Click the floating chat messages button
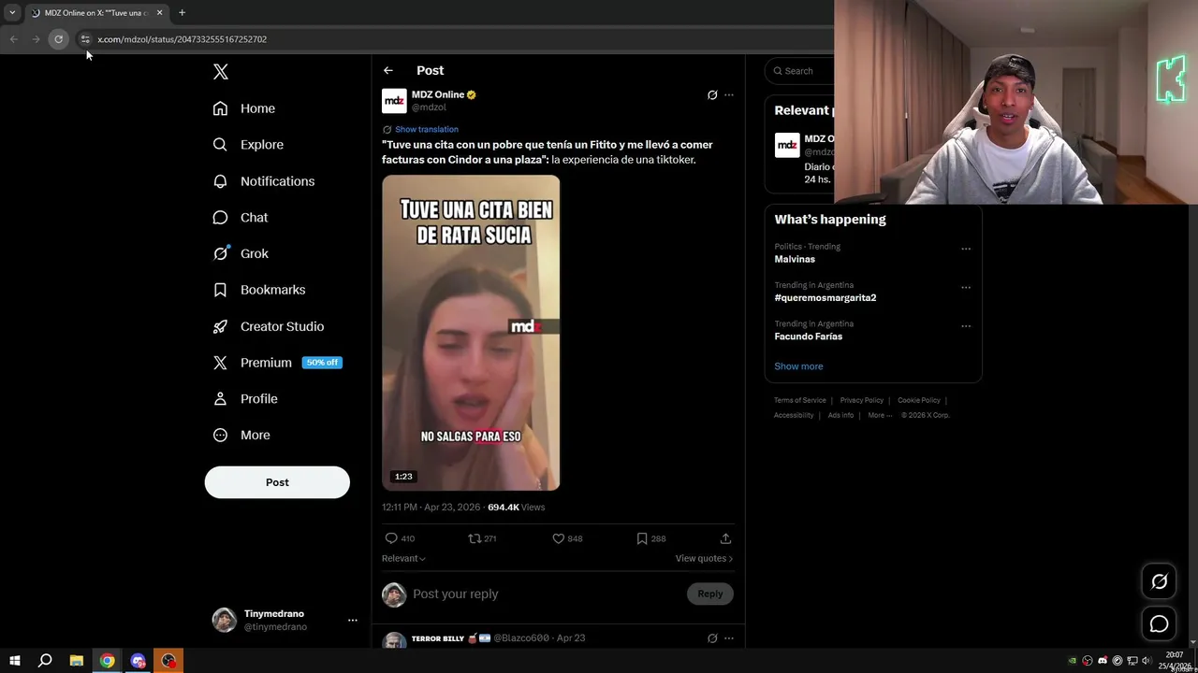Screen dimensions: 1198x673 [x=1159, y=623]
